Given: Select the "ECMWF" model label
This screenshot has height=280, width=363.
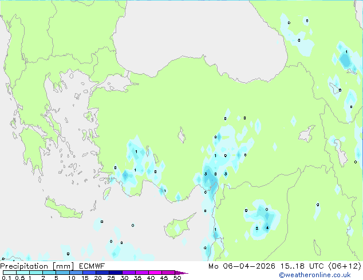Looking at the screenshot, I should tap(92, 266).
